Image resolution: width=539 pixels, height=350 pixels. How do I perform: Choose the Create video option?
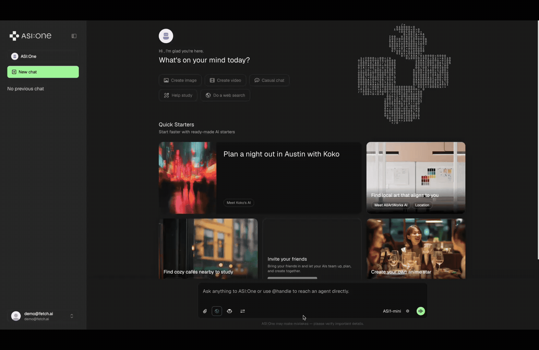coord(225,80)
